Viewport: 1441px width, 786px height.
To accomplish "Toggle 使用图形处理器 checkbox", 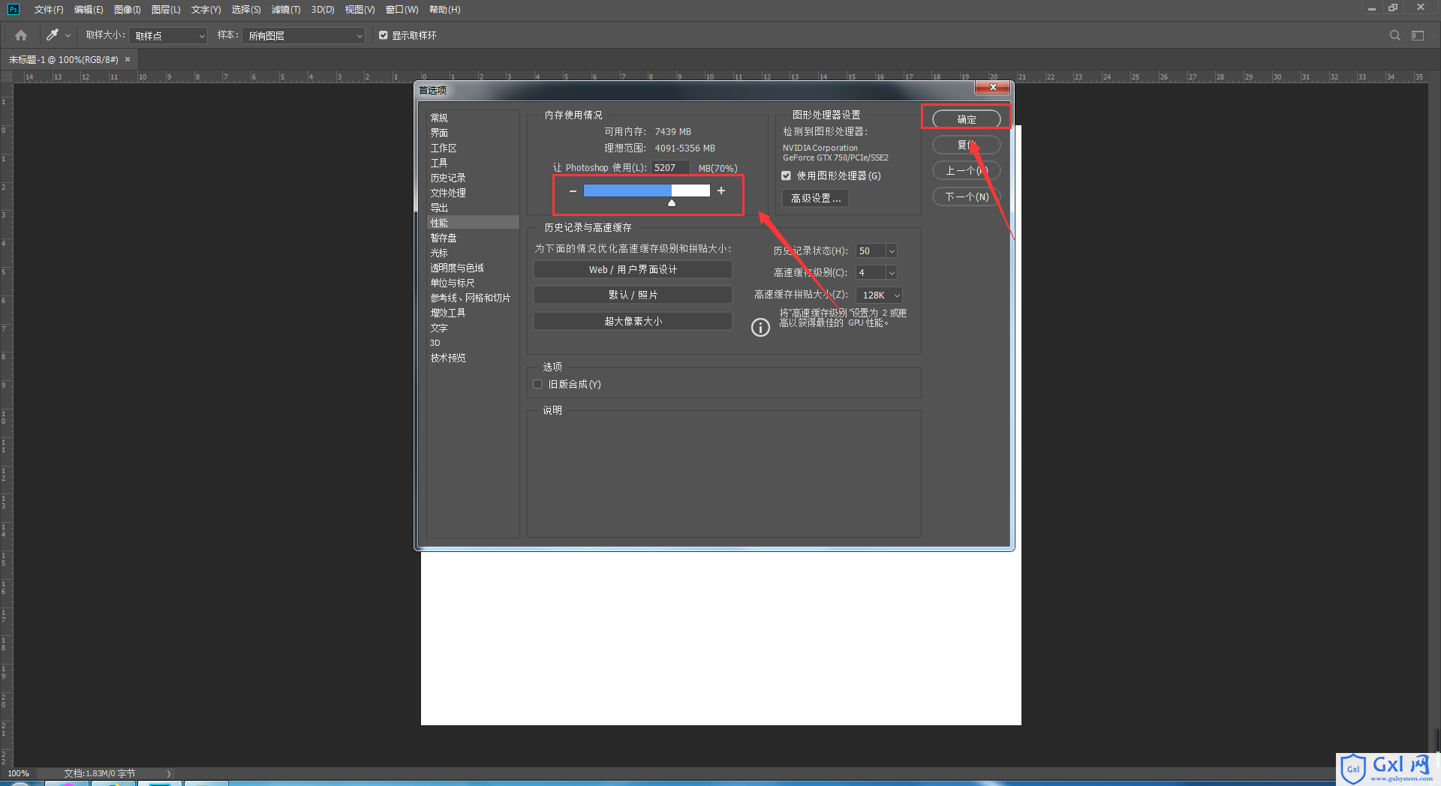I will pos(786,175).
